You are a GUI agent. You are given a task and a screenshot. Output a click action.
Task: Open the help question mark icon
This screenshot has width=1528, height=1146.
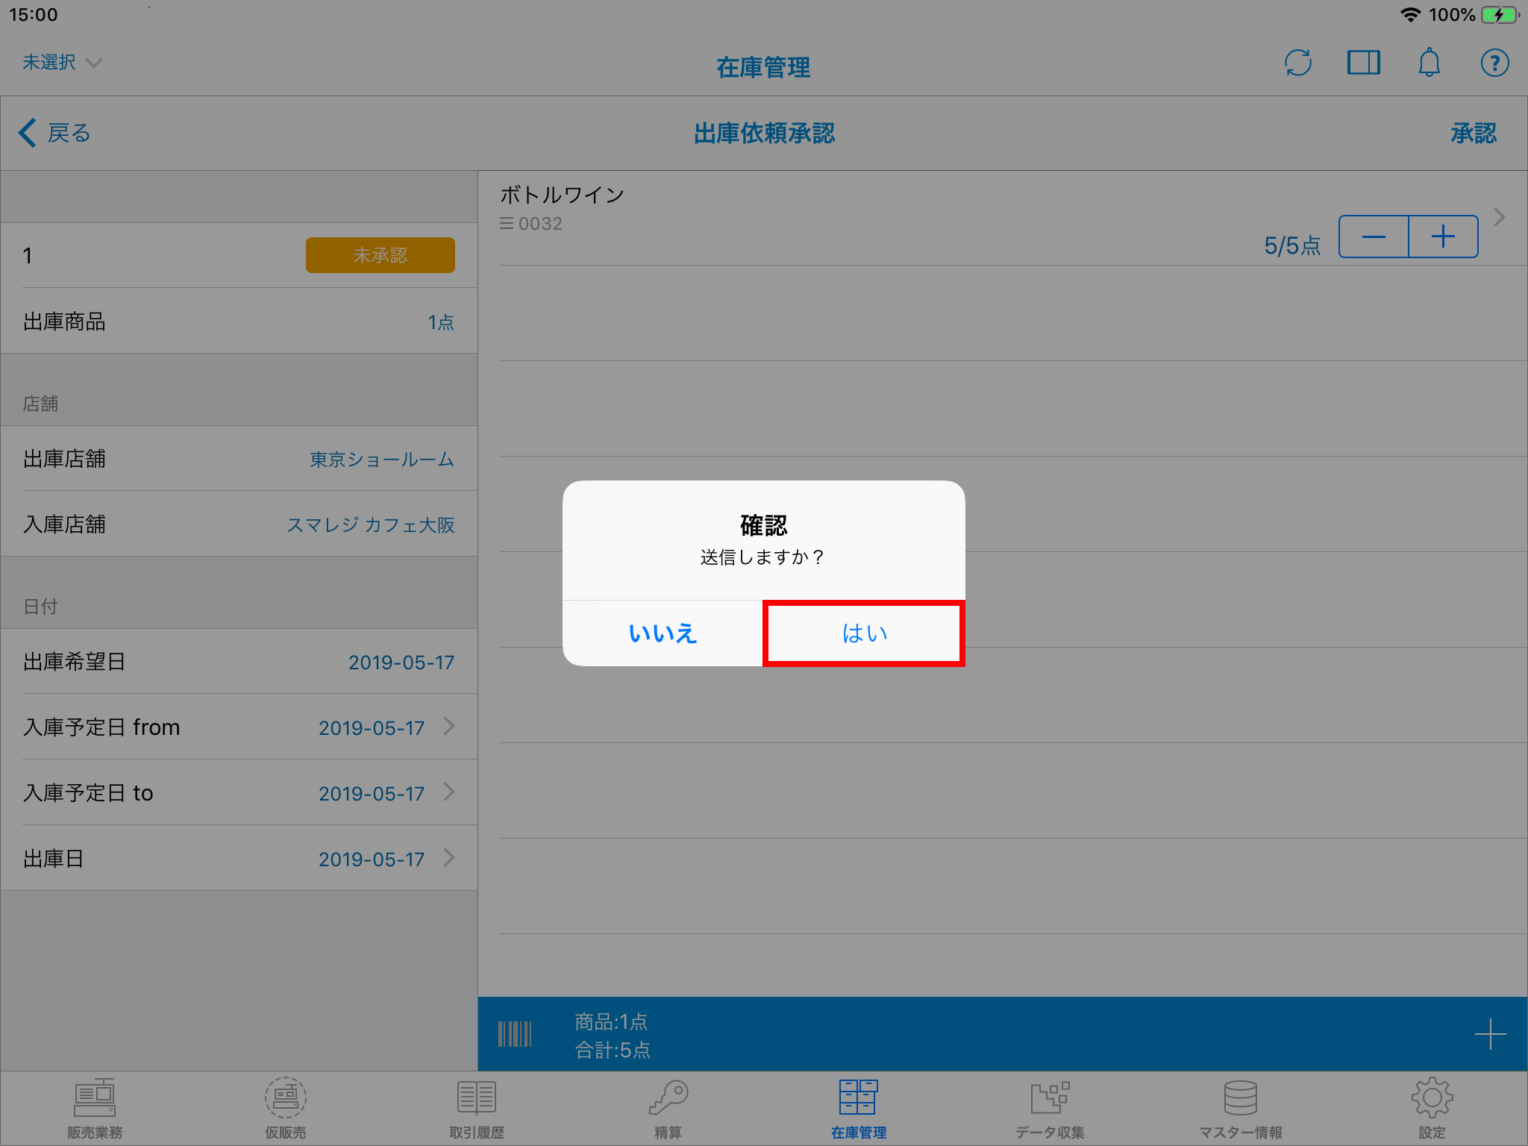1494,63
